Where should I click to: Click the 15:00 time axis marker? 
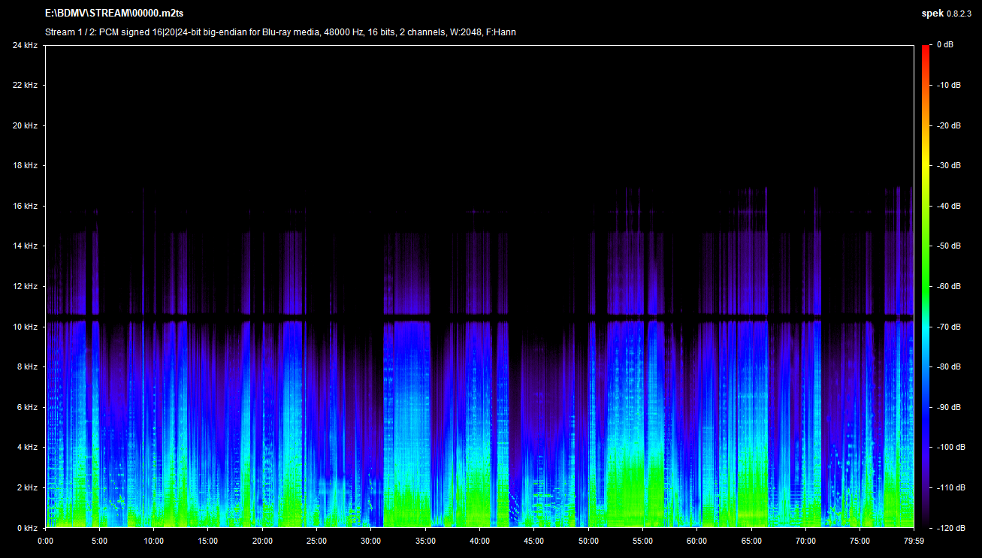(x=208, y=540)
